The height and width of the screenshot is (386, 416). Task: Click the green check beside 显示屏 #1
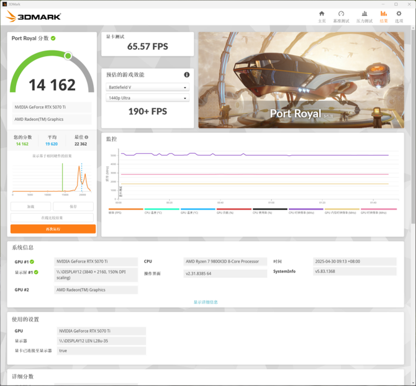click(36, 272)
